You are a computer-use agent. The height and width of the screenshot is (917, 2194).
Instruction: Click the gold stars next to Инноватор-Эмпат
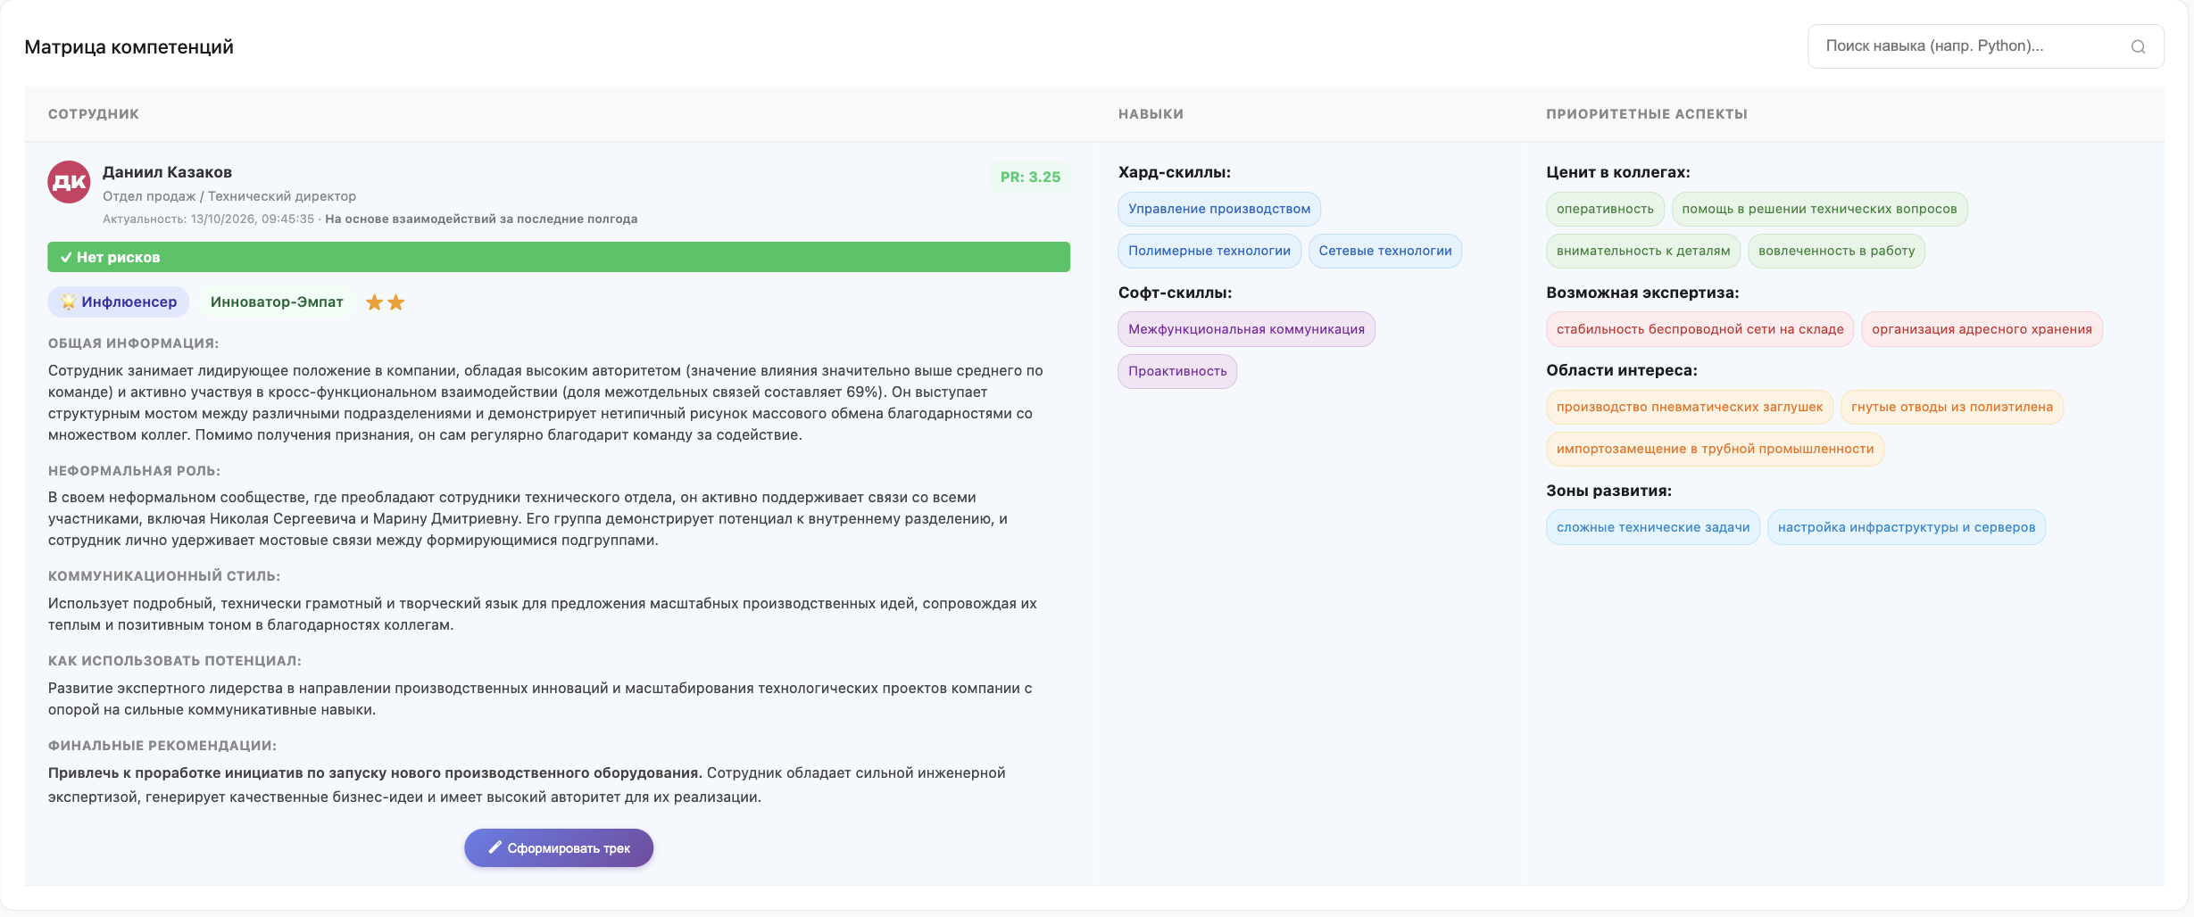tap(386, 302)
